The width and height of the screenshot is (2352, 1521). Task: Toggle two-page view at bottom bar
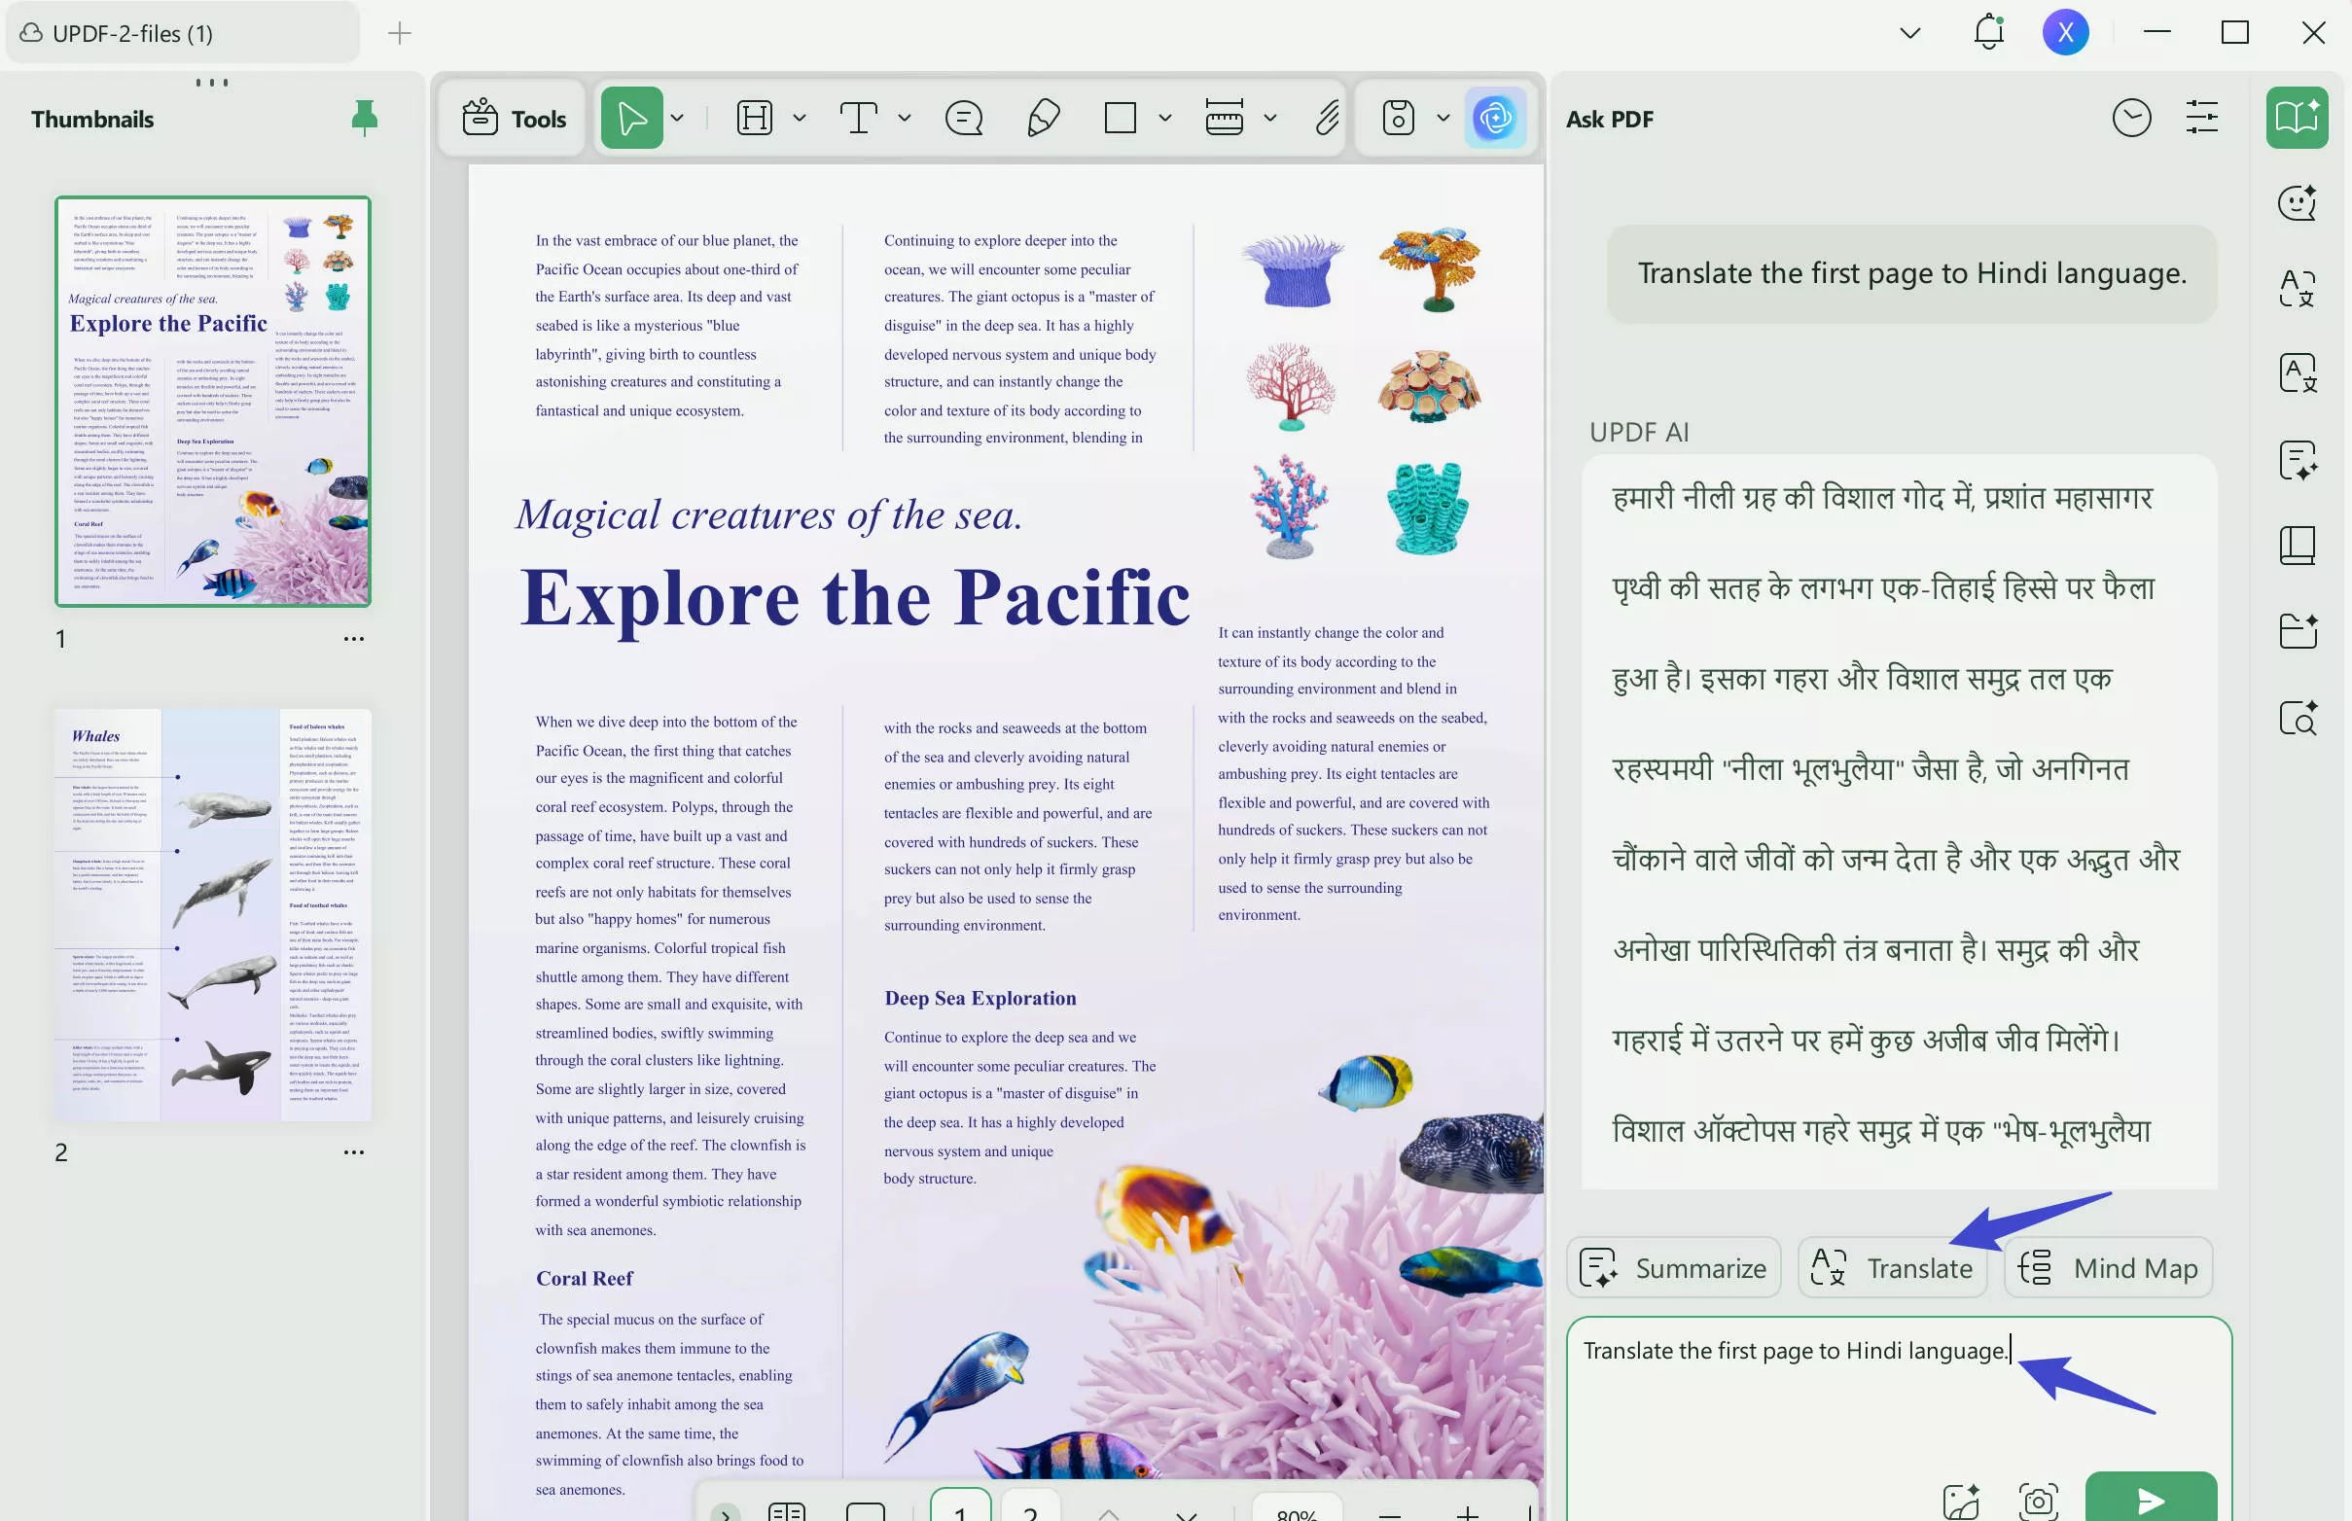pos(787,1512)
